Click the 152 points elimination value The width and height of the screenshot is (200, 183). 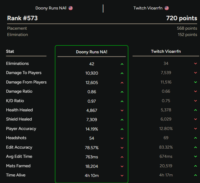[x=187, y=35]
